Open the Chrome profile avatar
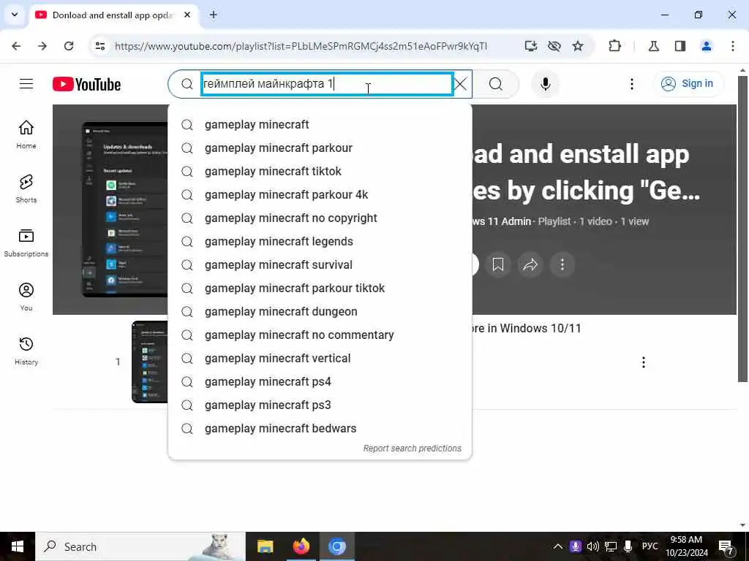 pyautogui.click(x=707, y=46)
